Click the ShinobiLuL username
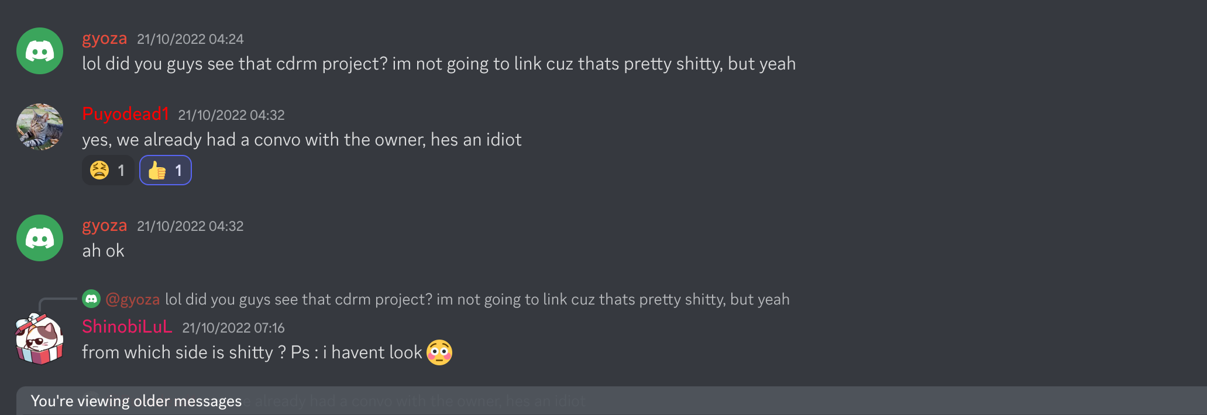 coord(127,327)
